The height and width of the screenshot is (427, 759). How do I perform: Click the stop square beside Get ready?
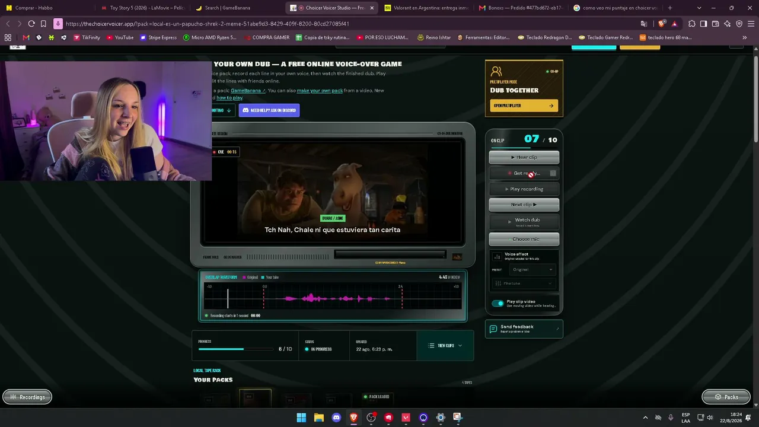pos(553,173)
